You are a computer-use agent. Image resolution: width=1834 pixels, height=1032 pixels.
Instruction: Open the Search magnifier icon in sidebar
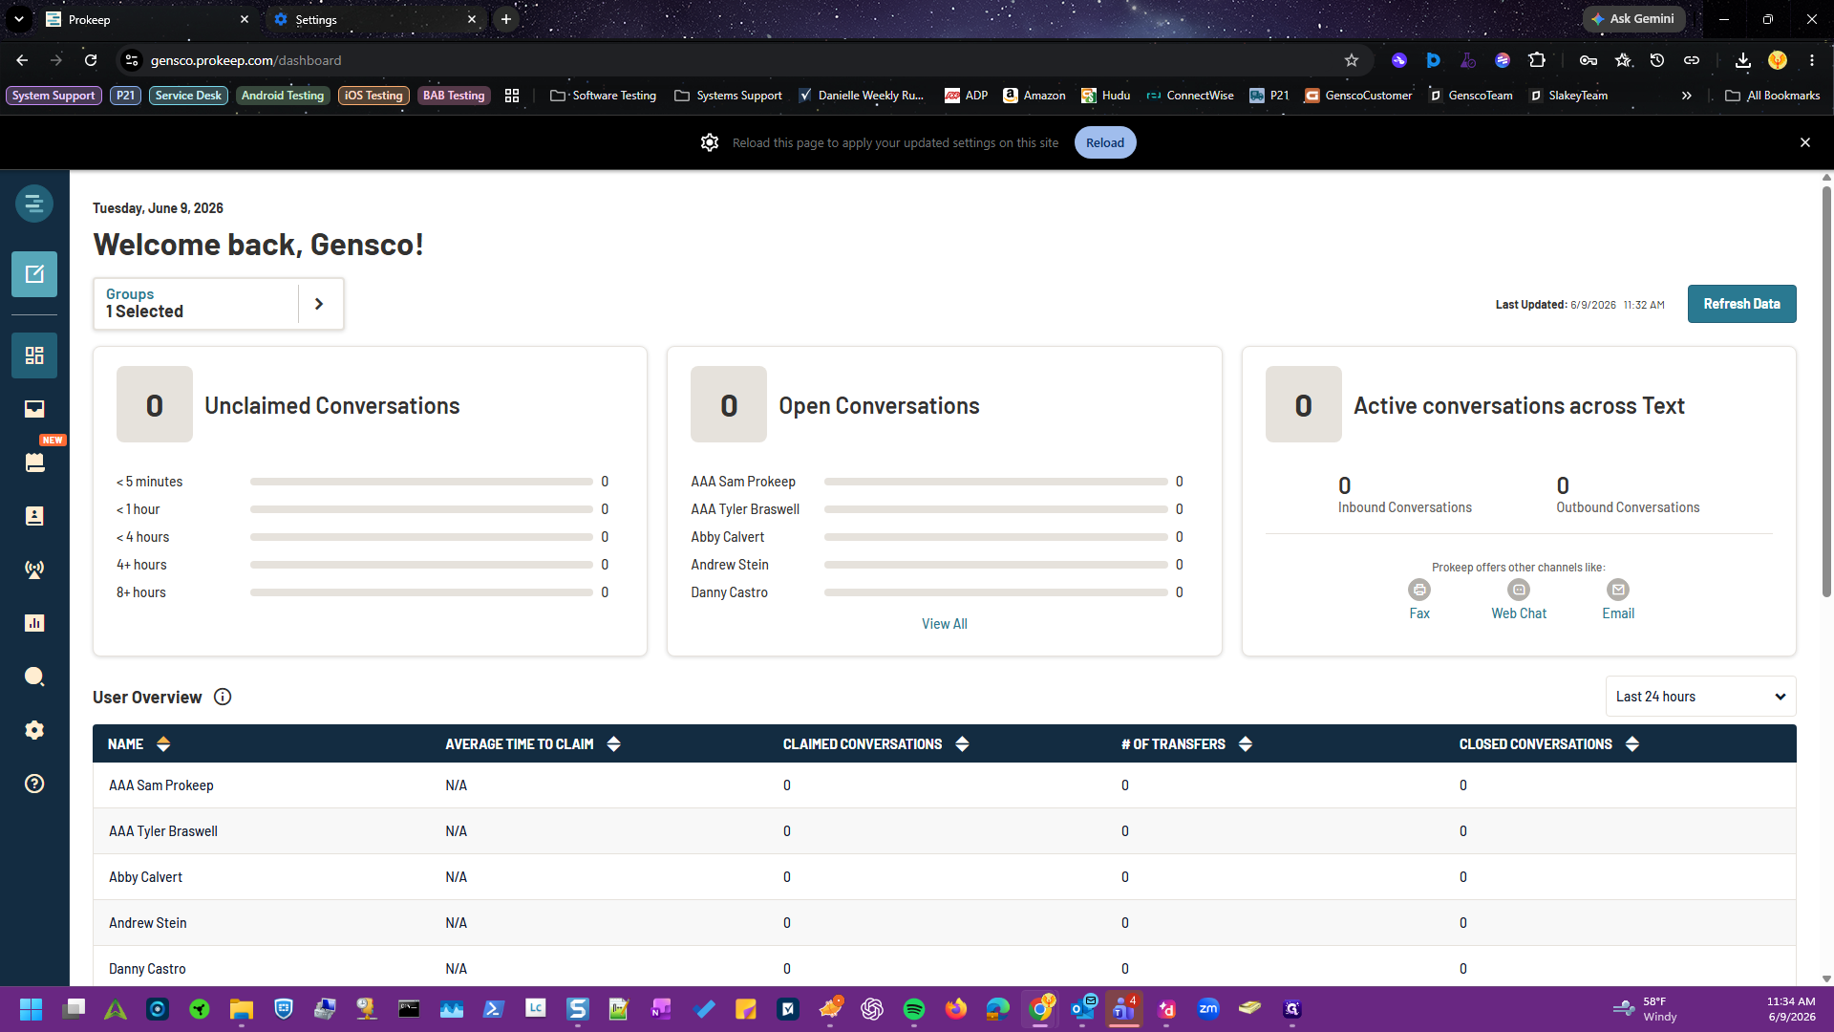(34, 677)
